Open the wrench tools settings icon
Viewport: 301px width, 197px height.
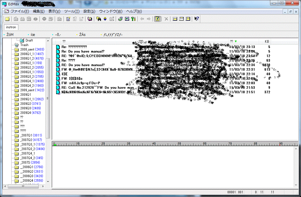pos(134,19)
